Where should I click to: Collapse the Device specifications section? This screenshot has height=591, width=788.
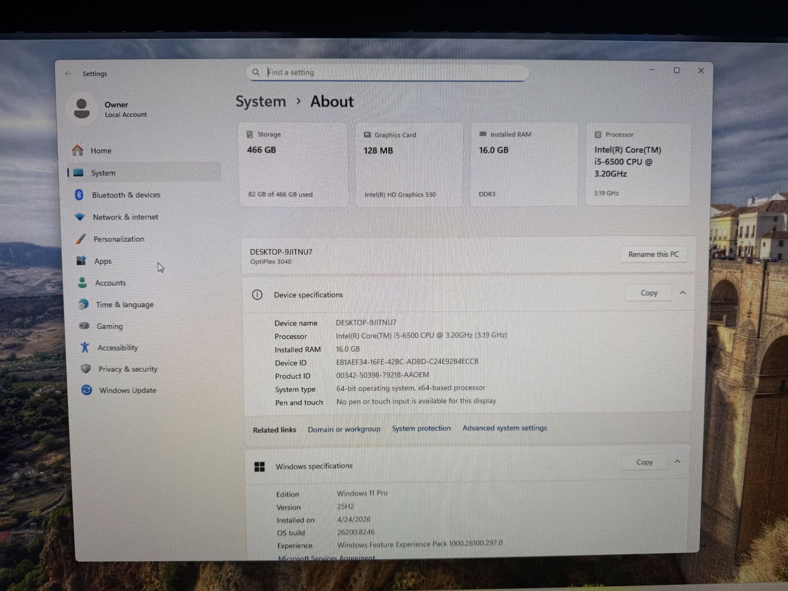tap(682, 293)
